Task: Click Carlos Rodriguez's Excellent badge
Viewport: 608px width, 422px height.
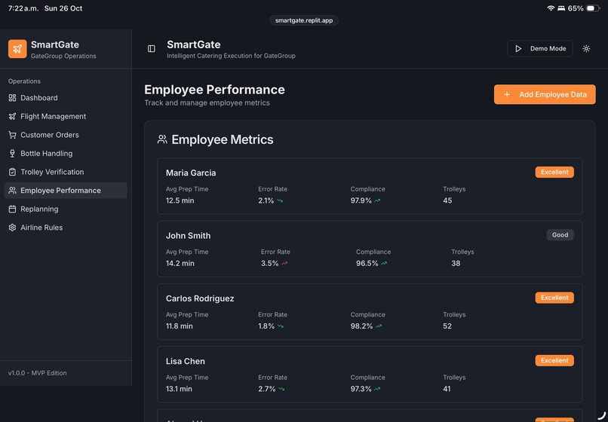Action: 554,298
